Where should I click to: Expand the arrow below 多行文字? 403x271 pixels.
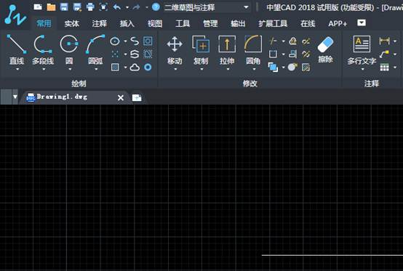[362, 69]
